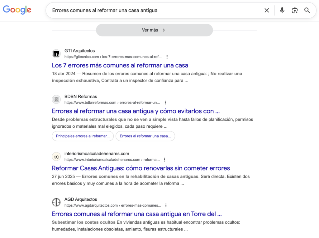
Task: Expand results with the Ver más button
Action: pos(154,30)
